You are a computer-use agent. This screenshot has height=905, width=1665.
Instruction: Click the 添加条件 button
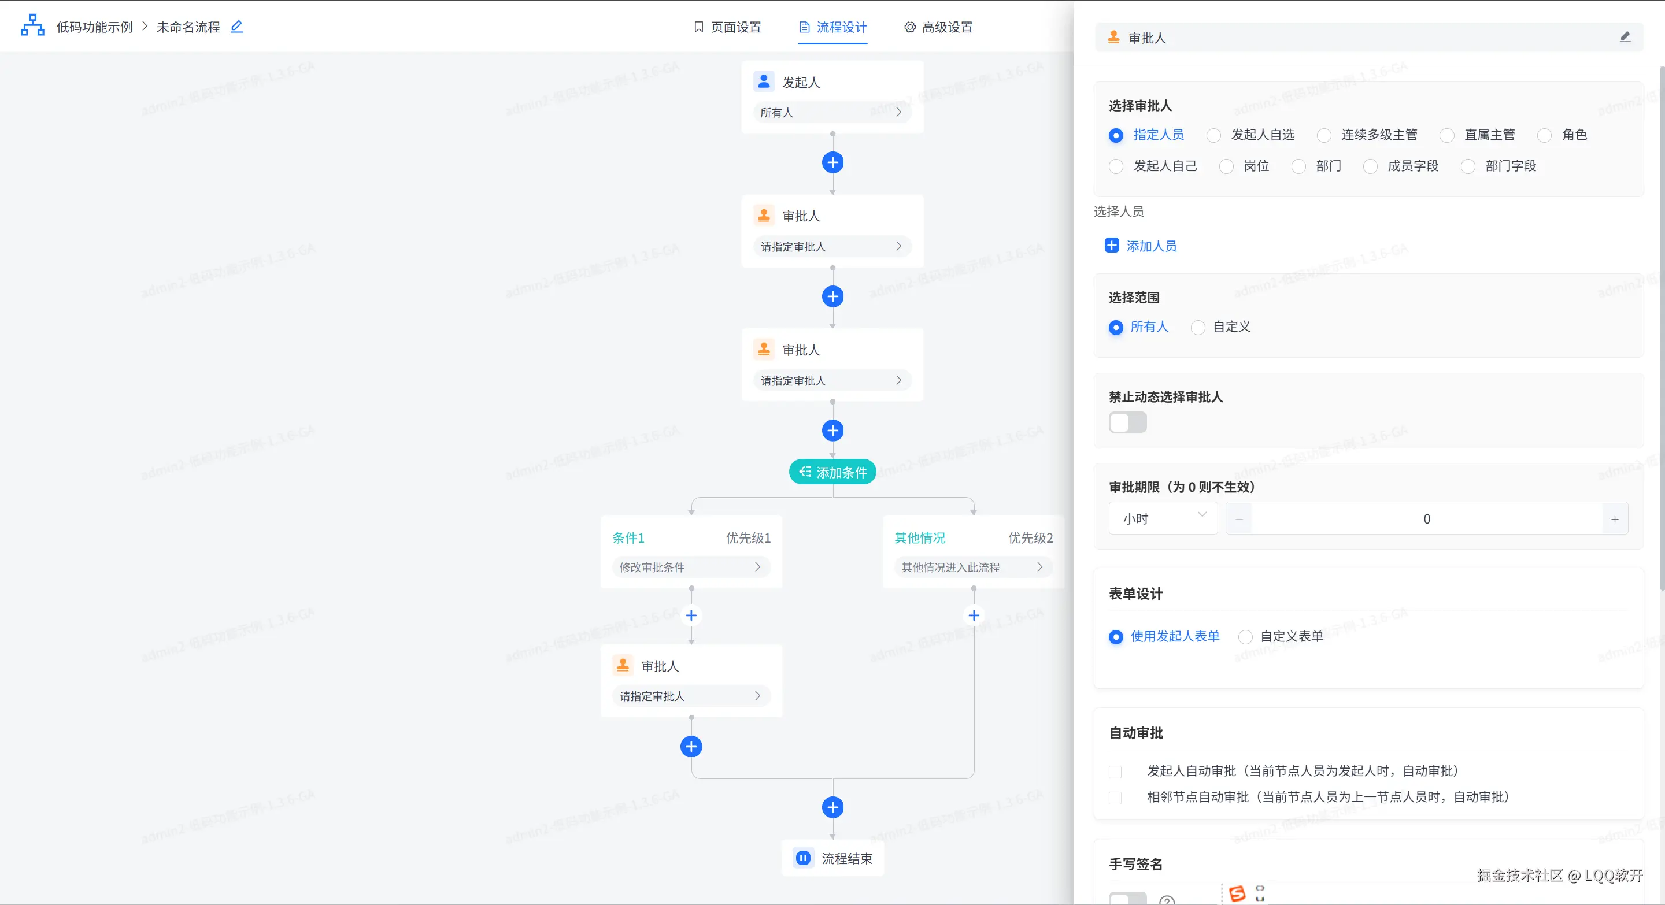coord(832,472)
